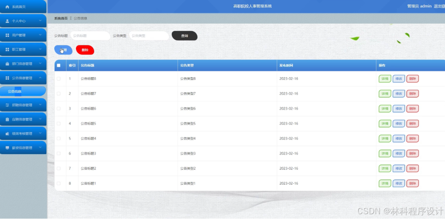Focus the 公告类型 search input
The width and height of the screenshot is (445, 219).
[149, 36]
